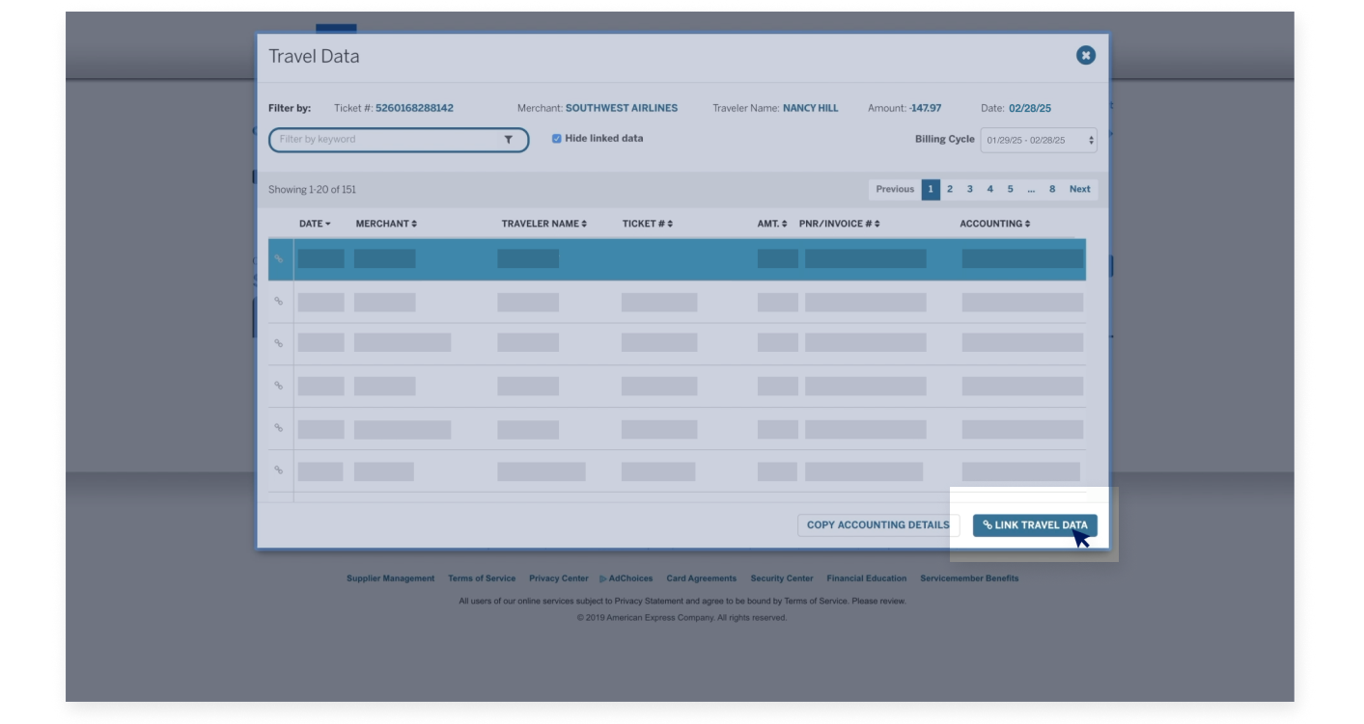Click the chain icon inside Link Travel Data button
The width and height of the screenshot is (1364, 724).
click(x=987, y=524)
